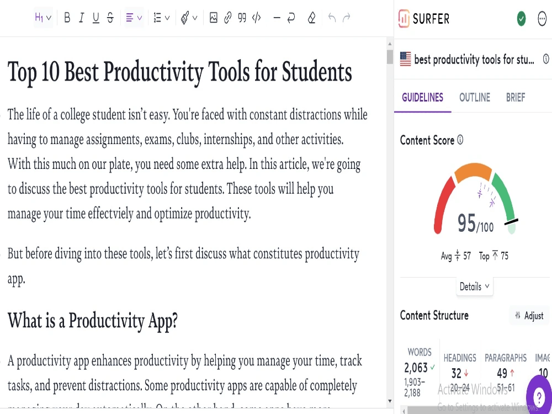The image size is (552, 414).
Task: Open the keyword info icon
Action: tap(546, 59)
